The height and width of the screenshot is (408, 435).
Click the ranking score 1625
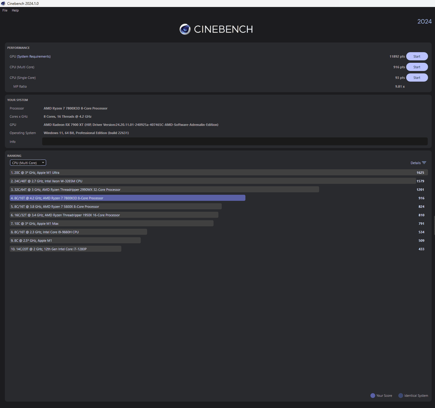tap(420, 173)
